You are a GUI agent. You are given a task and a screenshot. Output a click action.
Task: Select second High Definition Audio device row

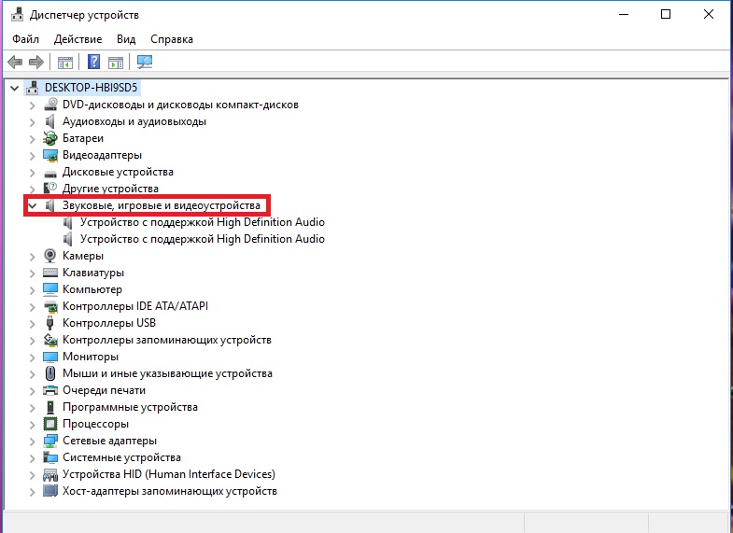click(203, 239)
